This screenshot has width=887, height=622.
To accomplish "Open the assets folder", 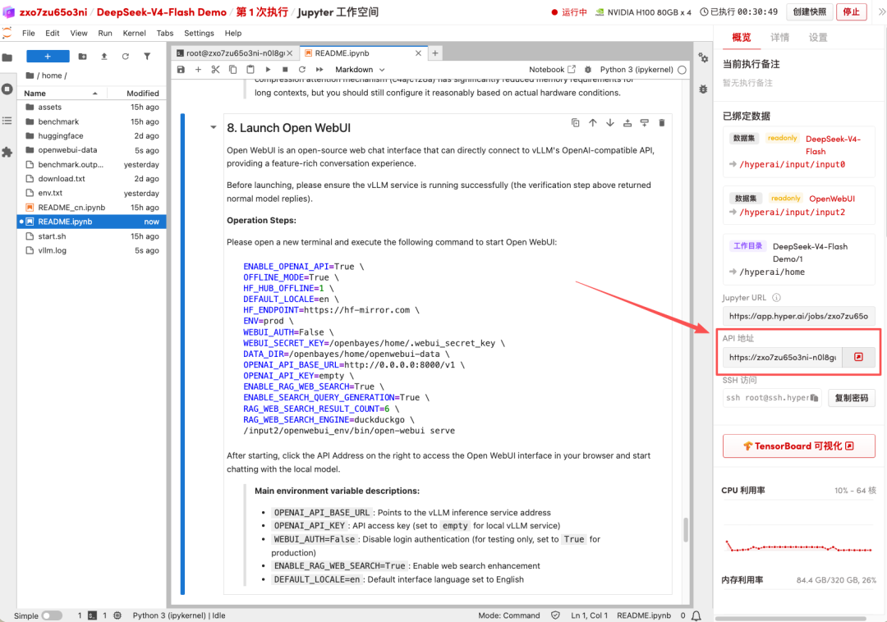I will [92, 107].
